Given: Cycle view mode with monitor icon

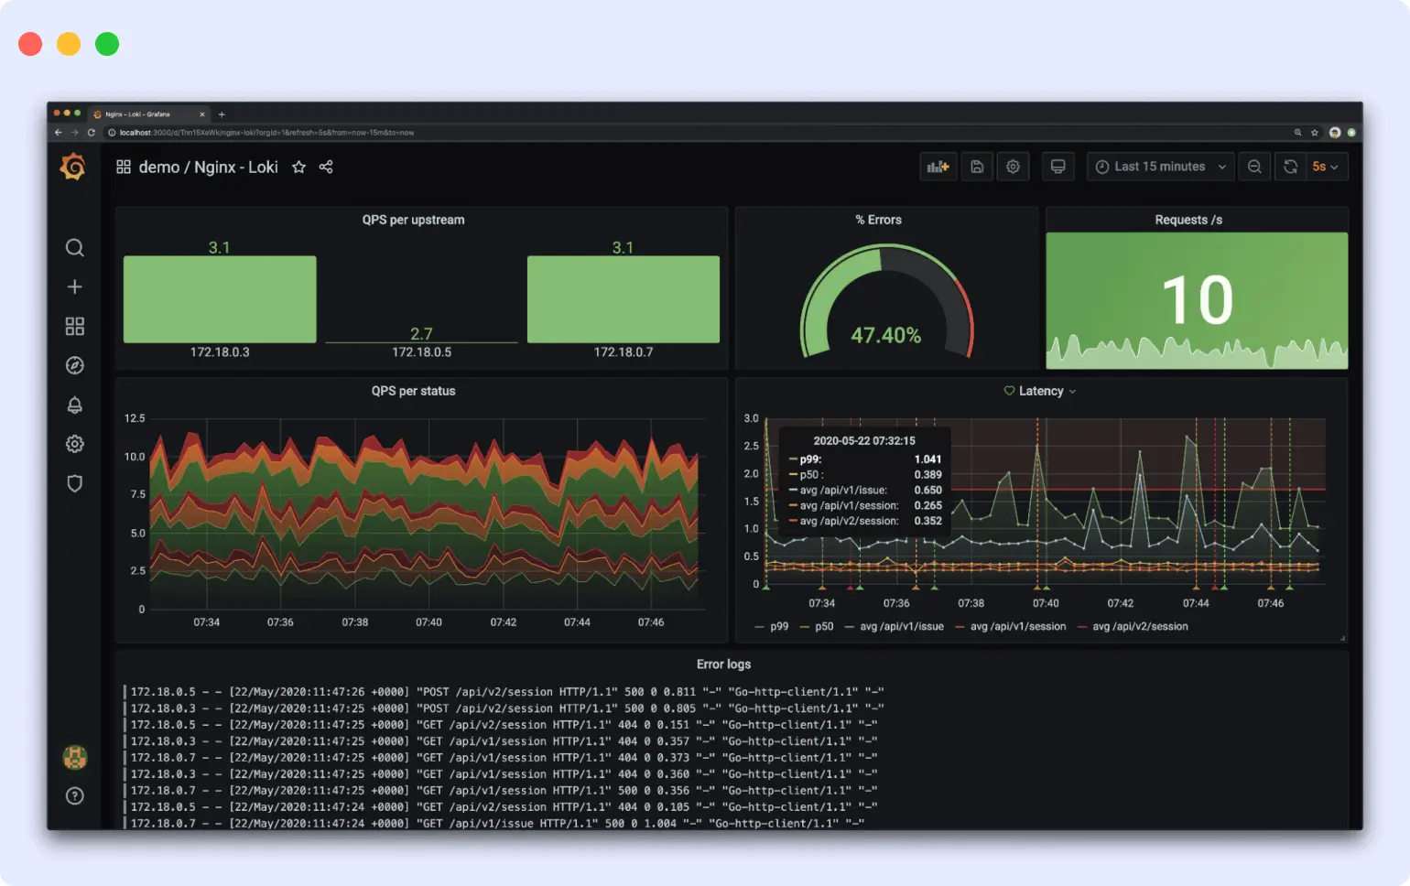Looking at the screenshot, I should click(x=1057, y=167).
